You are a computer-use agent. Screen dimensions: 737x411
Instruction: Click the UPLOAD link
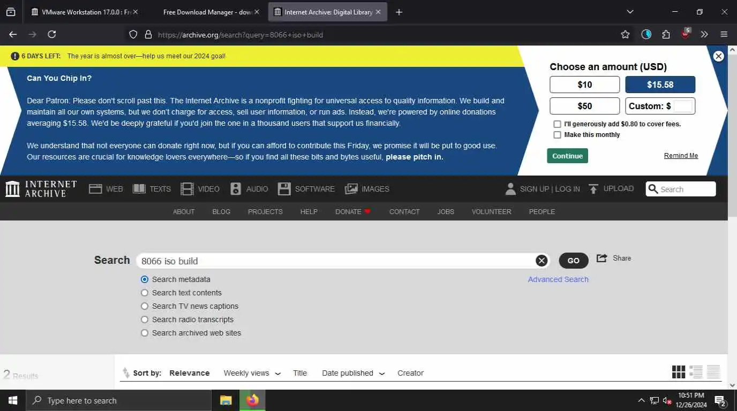point(611,188)
